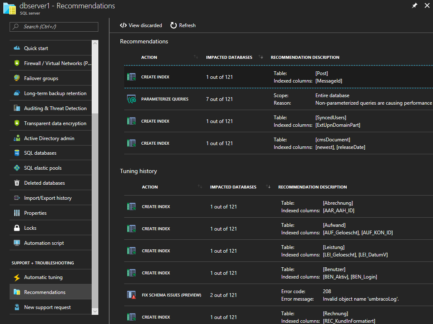This screenshot has width=433, height=324.
Task: Click the Quick start cloud icon
Action: [17, 48]
